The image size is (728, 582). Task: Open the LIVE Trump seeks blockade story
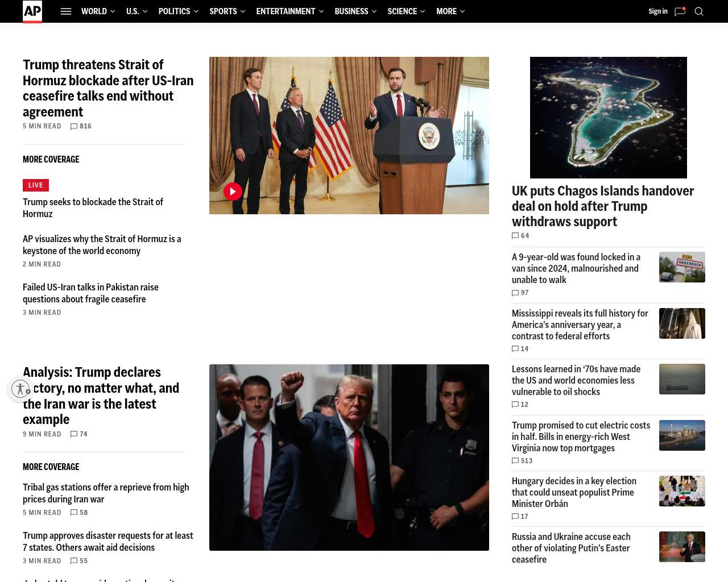[93, 208]
